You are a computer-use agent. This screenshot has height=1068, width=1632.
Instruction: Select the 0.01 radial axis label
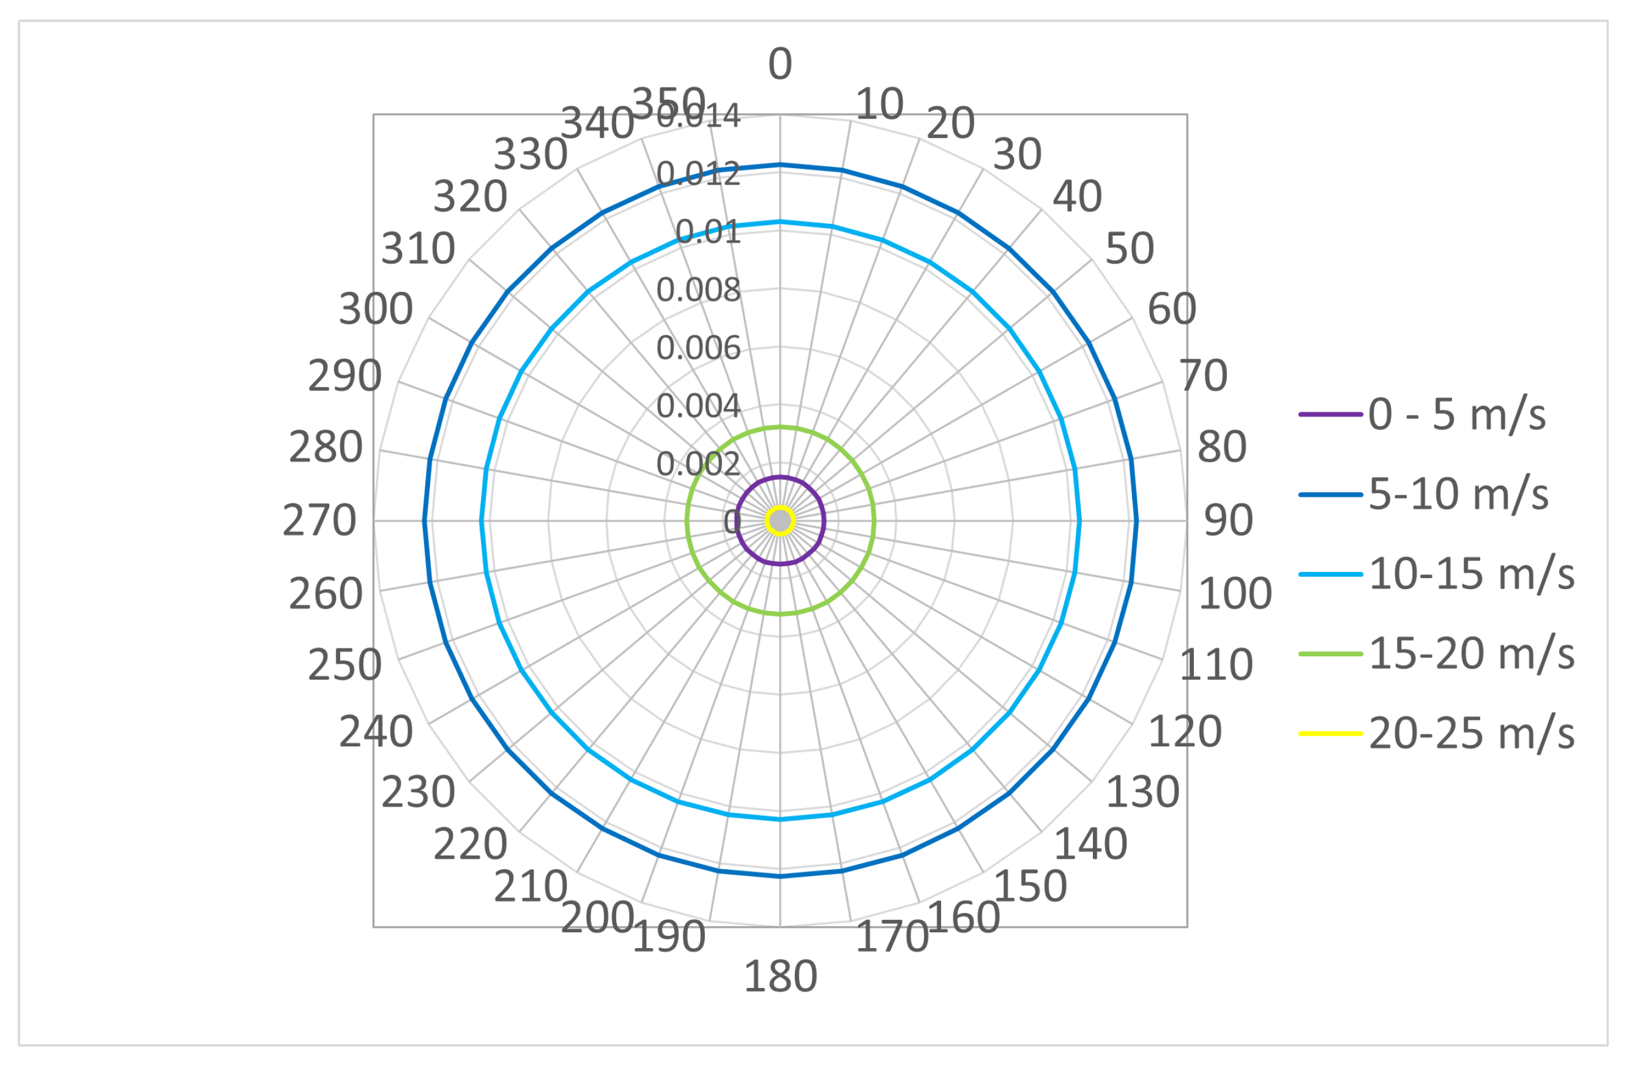click(x=707, y=232)
